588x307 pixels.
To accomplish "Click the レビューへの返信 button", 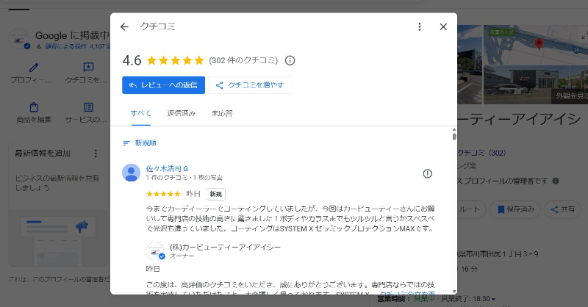I will pos(163,85).
